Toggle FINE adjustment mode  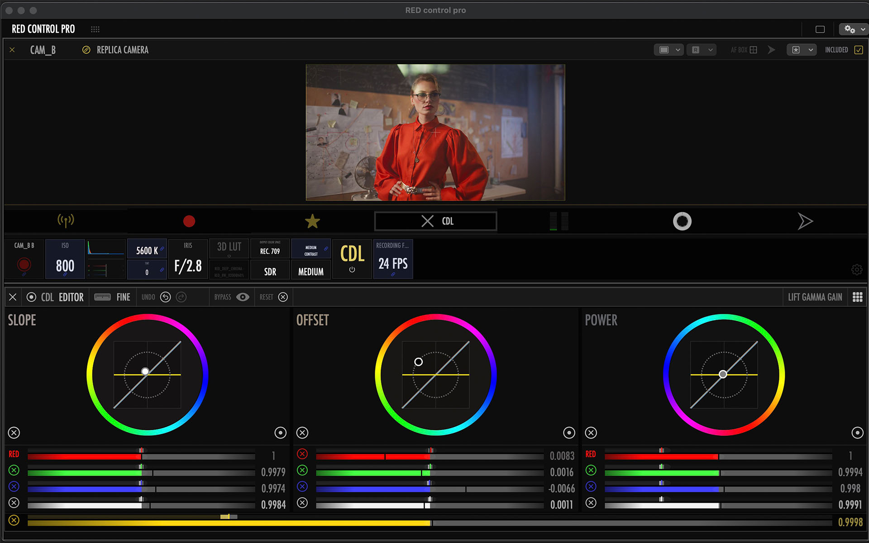(113, 297)
